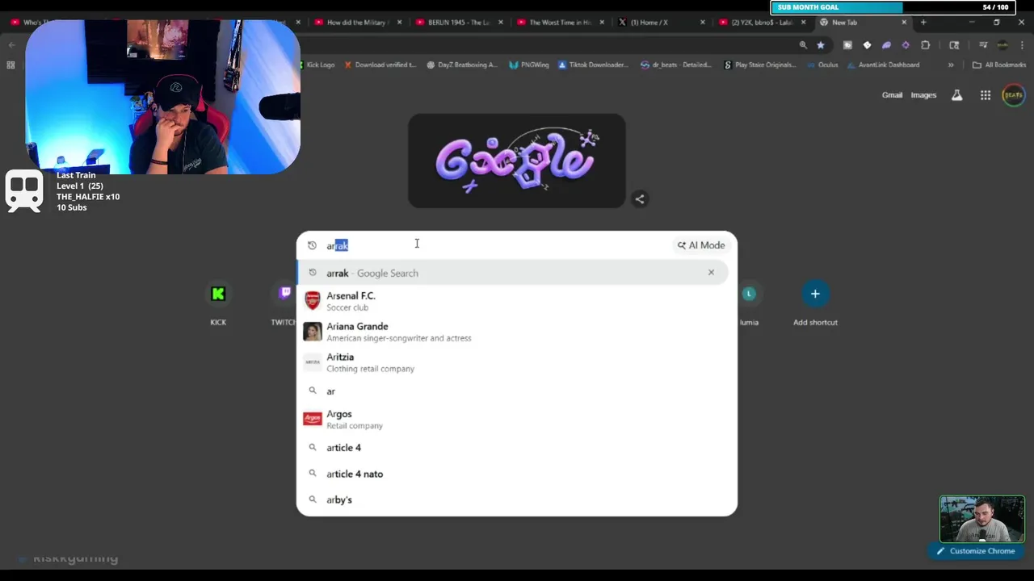The height and width of the screenshot is (581, 1034).
Task: Close the '(1) Home / X' tab
Action: pyautogui.click(x=702, y=23)
